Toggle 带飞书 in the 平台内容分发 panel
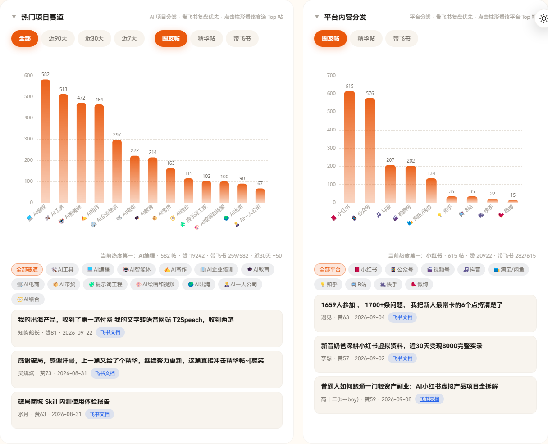This screenshot has height=444, width=548. pos(402,38)
